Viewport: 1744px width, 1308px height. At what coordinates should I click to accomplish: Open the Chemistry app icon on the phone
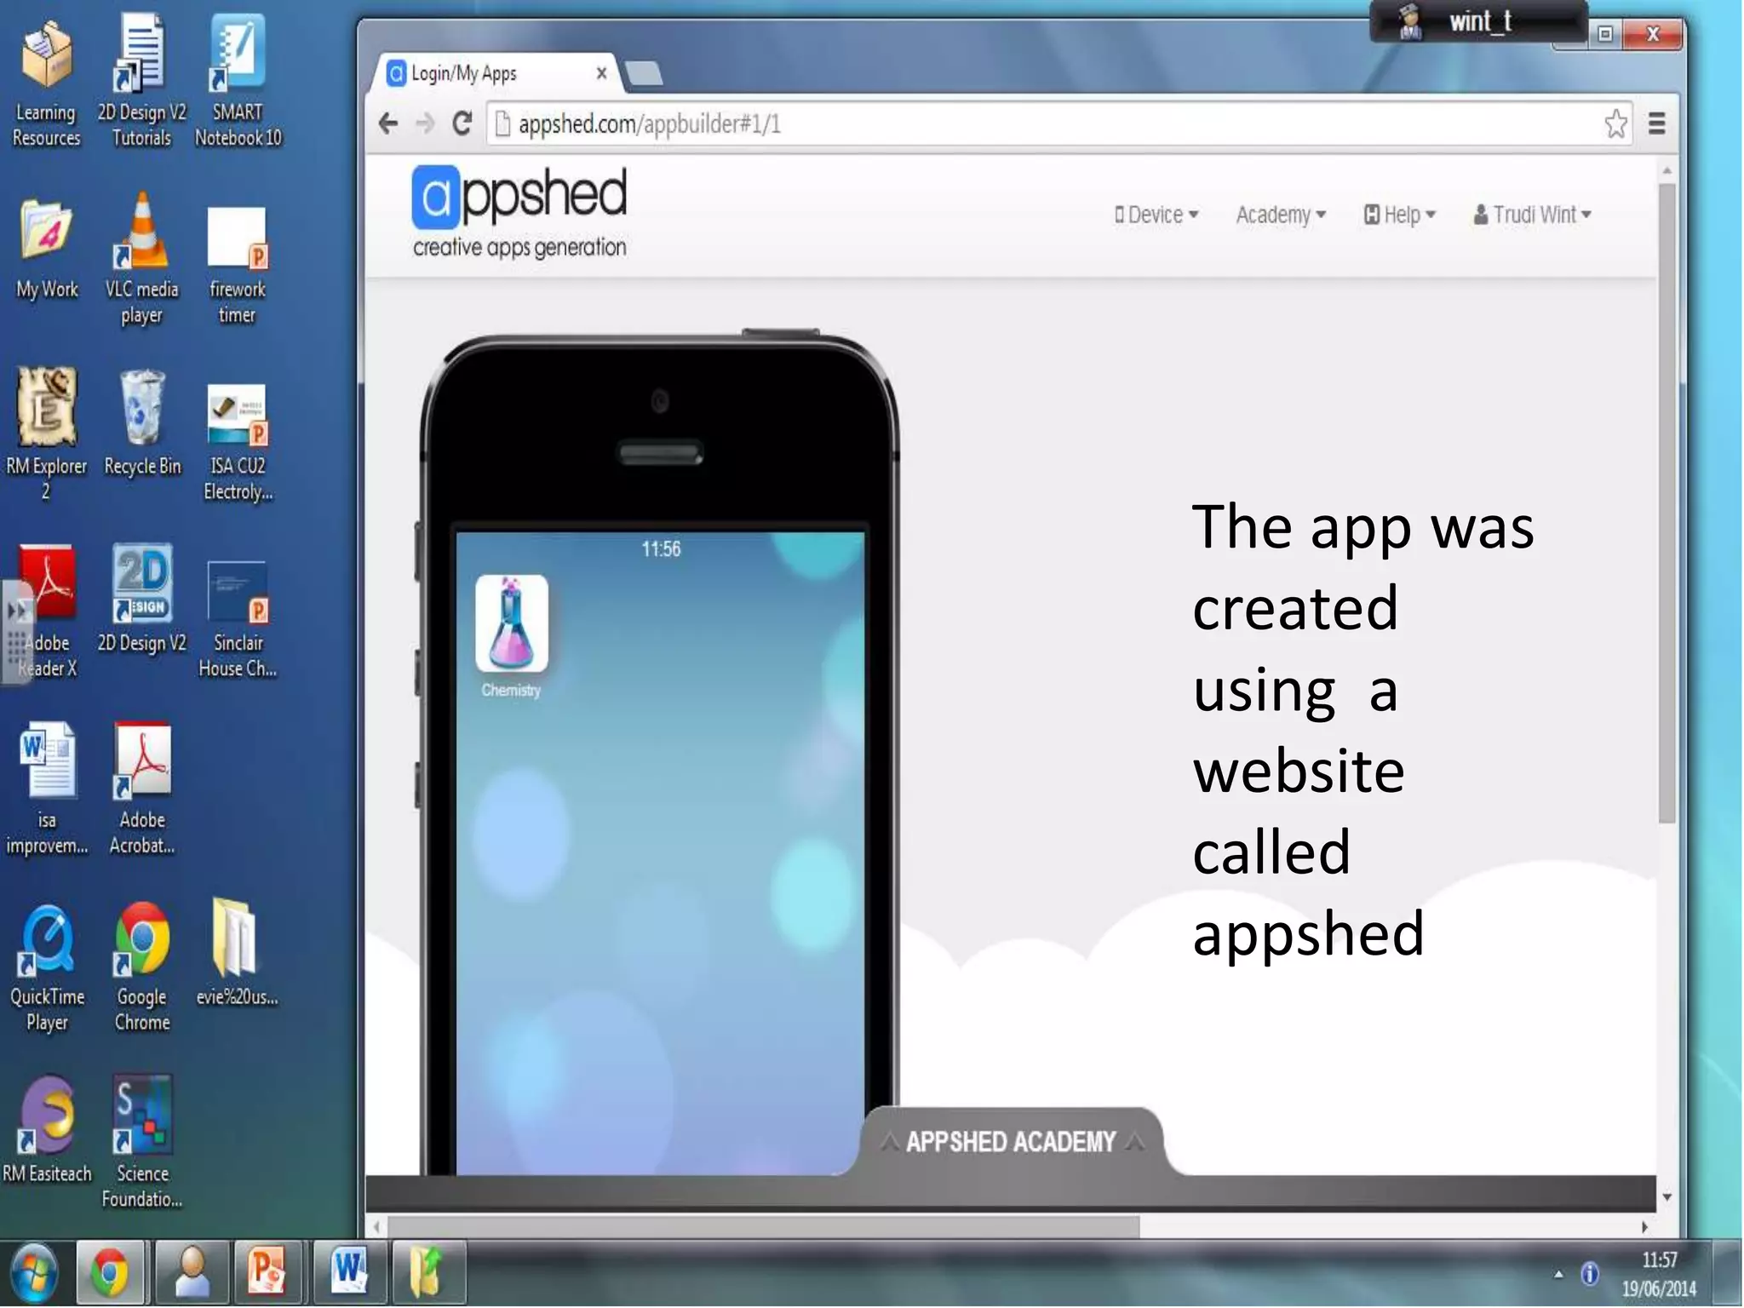(511, 624)
